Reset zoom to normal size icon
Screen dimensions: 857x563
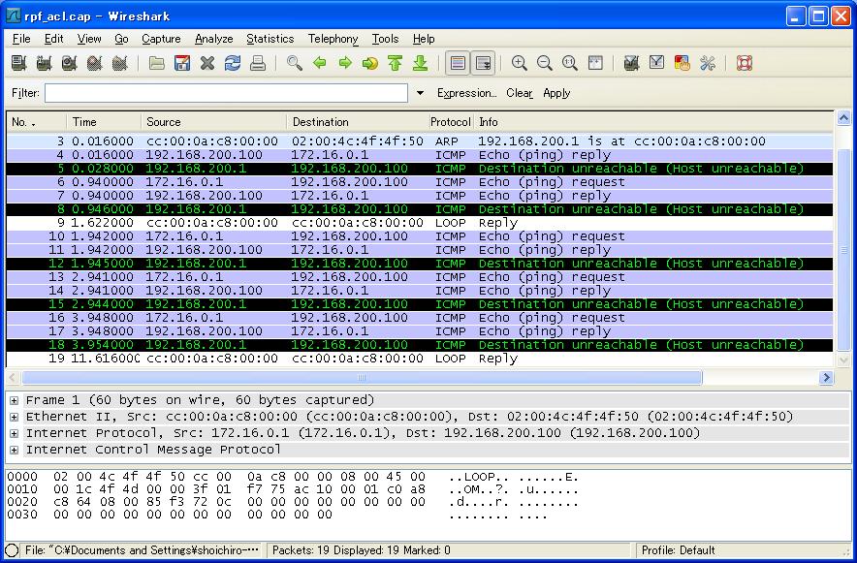click(569, 63)
